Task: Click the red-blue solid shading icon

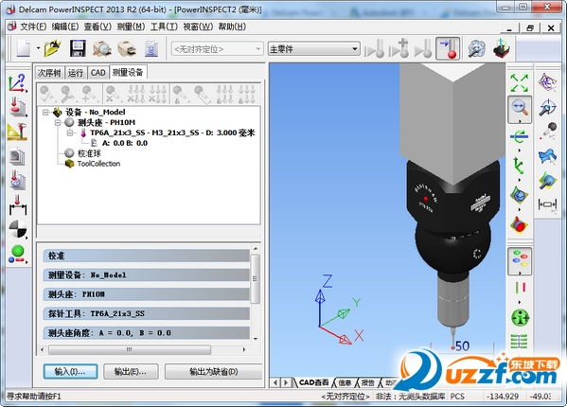Action: [520, 224]
